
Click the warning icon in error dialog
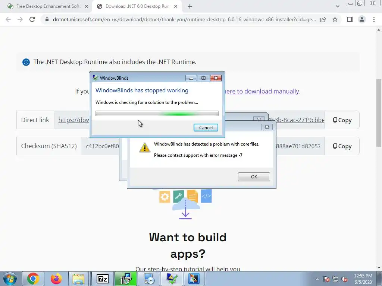coord(144,147)
